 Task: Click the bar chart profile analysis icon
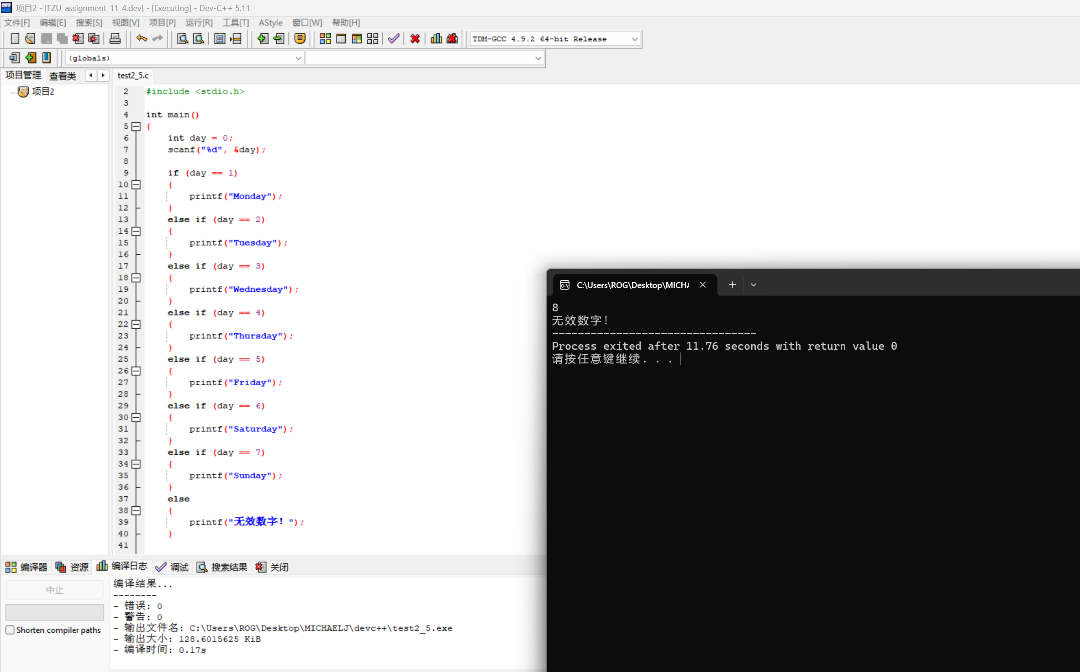436,39
